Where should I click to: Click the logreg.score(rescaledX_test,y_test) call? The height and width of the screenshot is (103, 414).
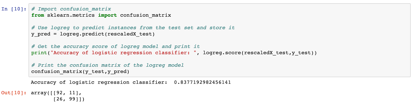pos(260,53)
